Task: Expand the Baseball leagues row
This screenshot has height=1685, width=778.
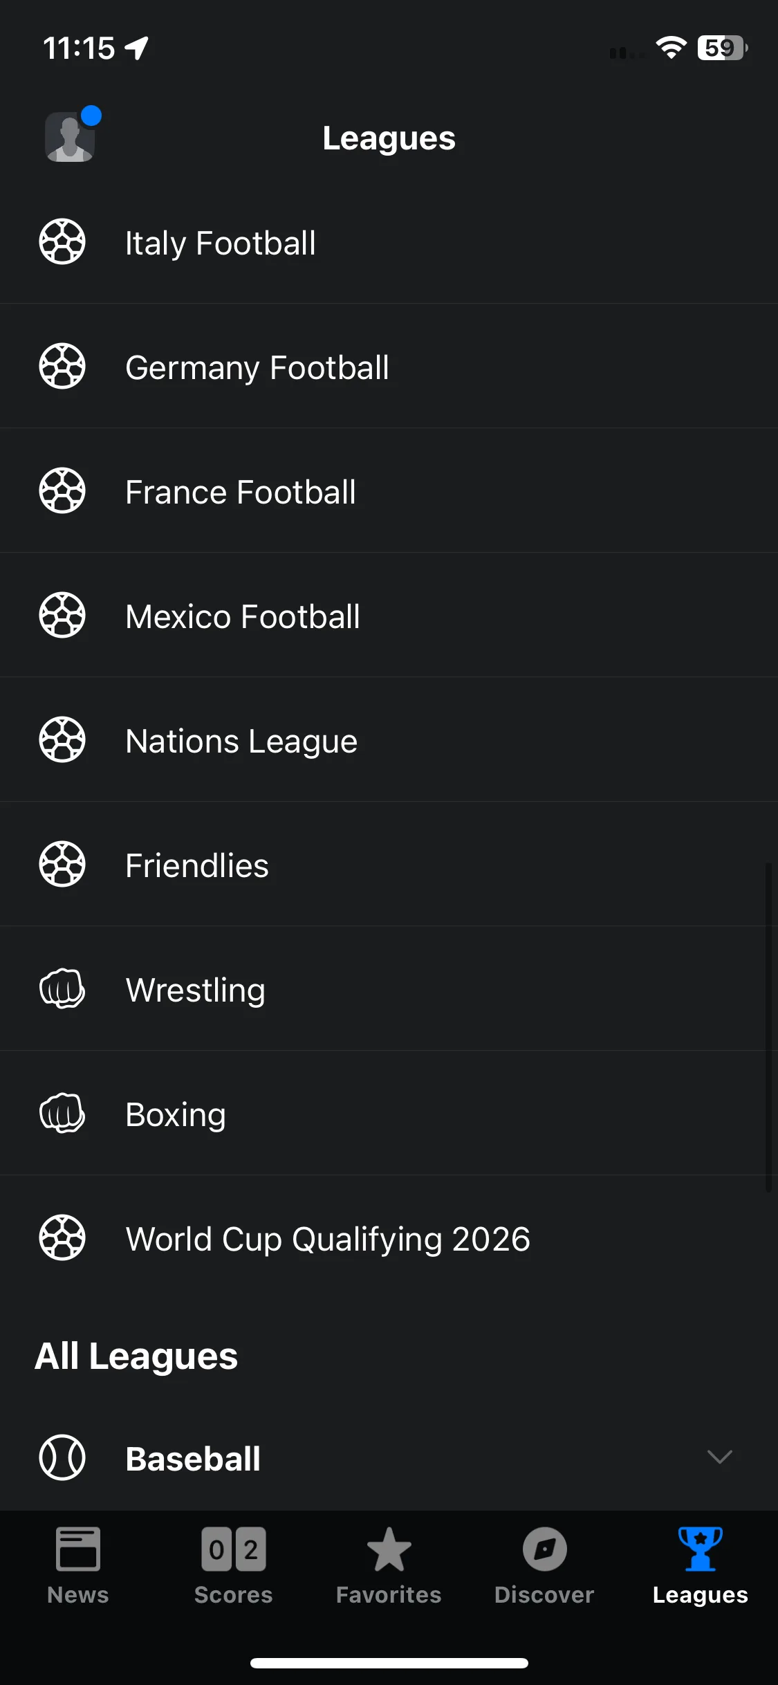Action: pos(389,1458)
